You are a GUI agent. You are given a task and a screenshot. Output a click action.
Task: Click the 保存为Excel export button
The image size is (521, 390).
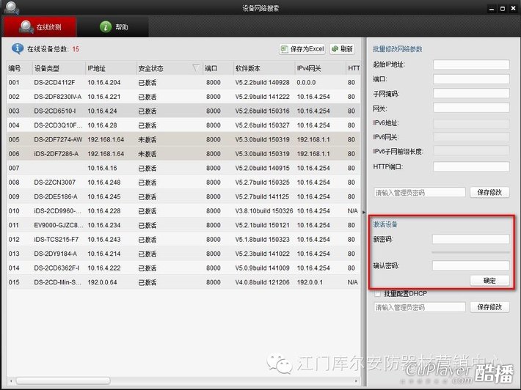(302, 49)
